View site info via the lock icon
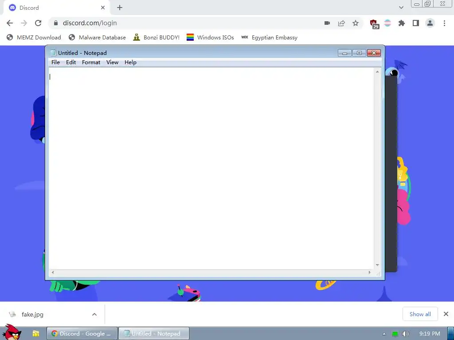454x340 pixels. (56, 23)
